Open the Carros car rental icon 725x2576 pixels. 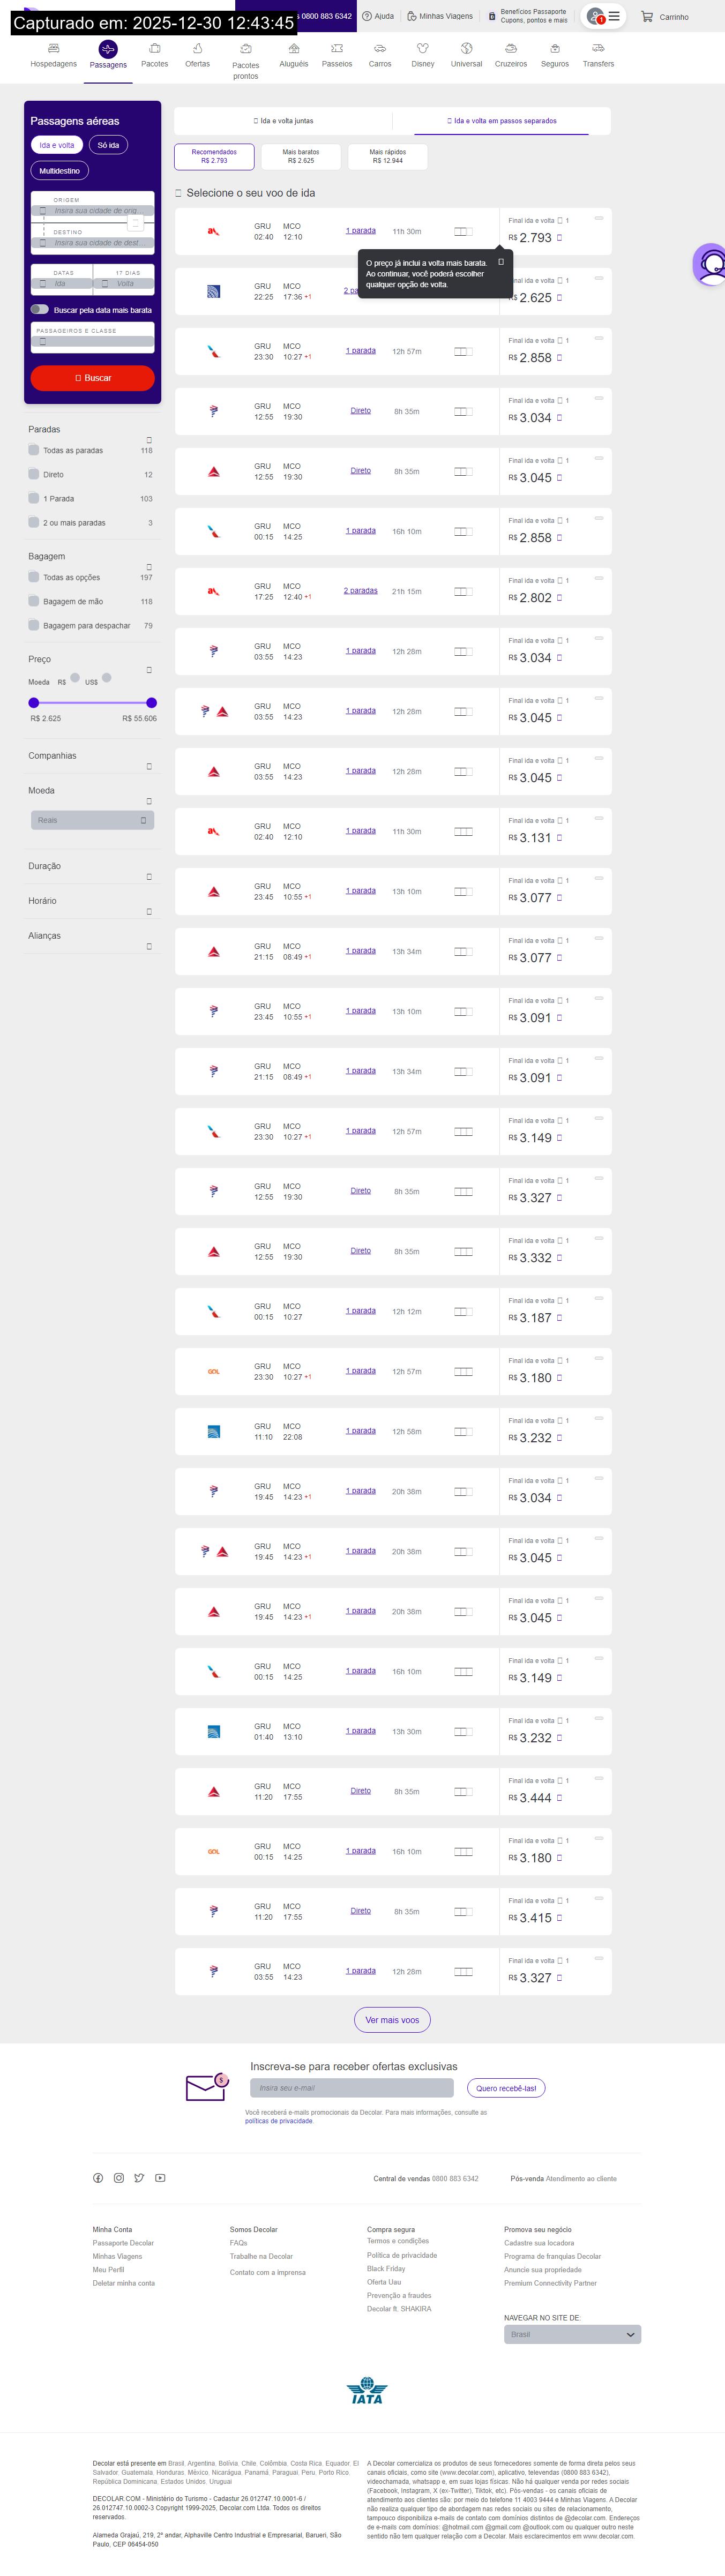coord(380,48)
